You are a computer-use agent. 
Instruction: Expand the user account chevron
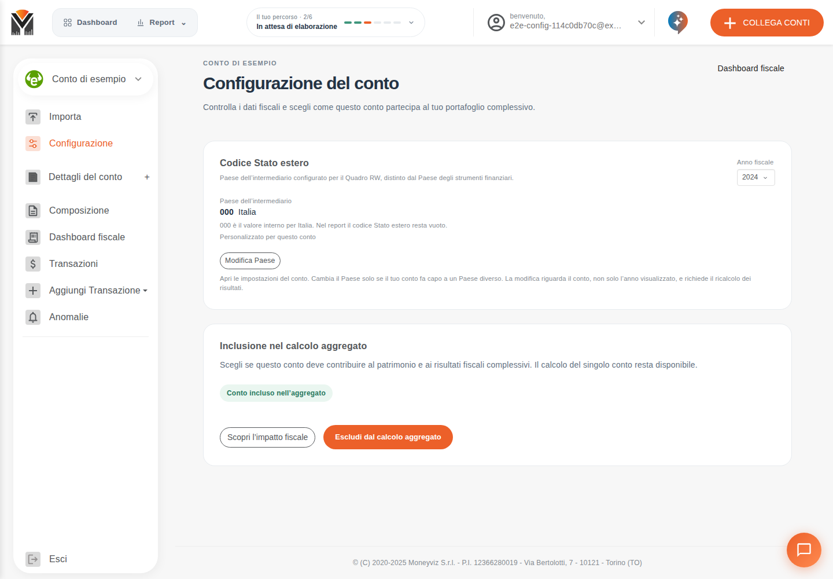coord(642,23)
